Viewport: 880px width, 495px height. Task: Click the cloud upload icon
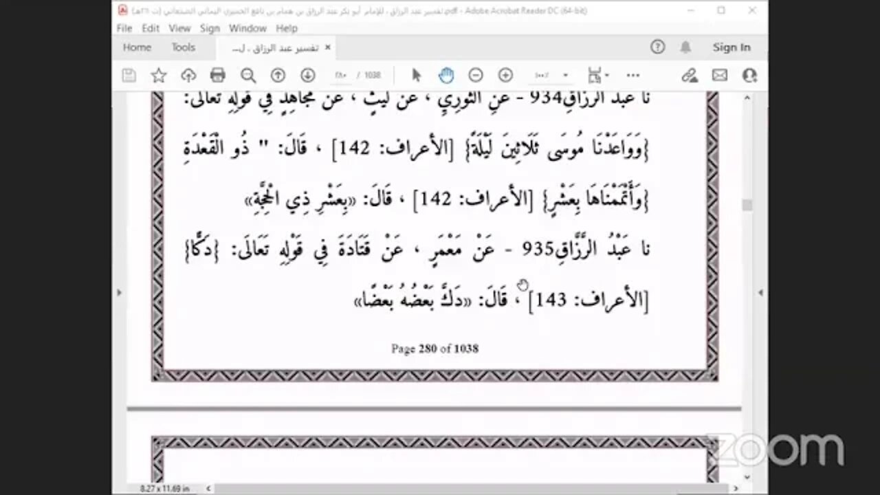188,76
